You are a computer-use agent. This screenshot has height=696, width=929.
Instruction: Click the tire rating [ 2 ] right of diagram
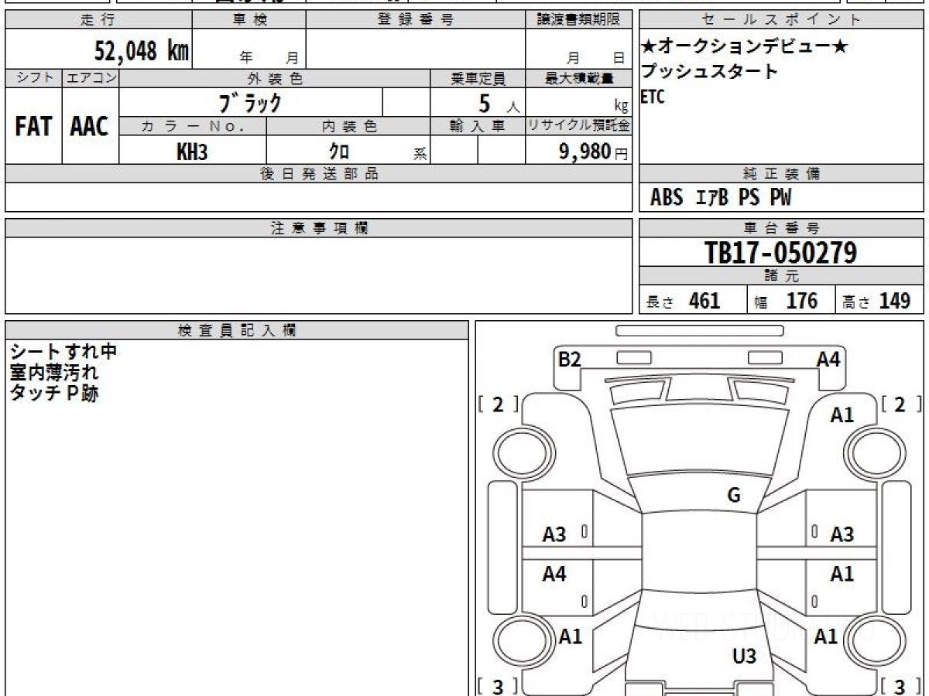point(902,404)
